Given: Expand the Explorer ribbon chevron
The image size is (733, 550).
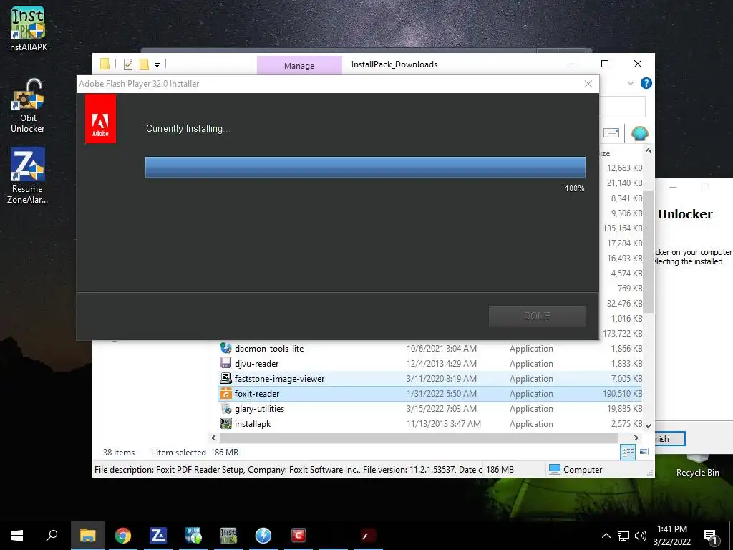Looking at the screenshot, I should (630, 83).
